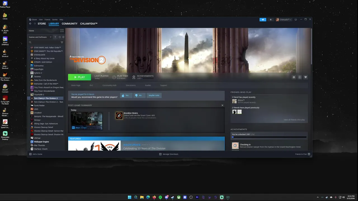
Task: Go forward with the right arrow
Action: click(35, 24)
